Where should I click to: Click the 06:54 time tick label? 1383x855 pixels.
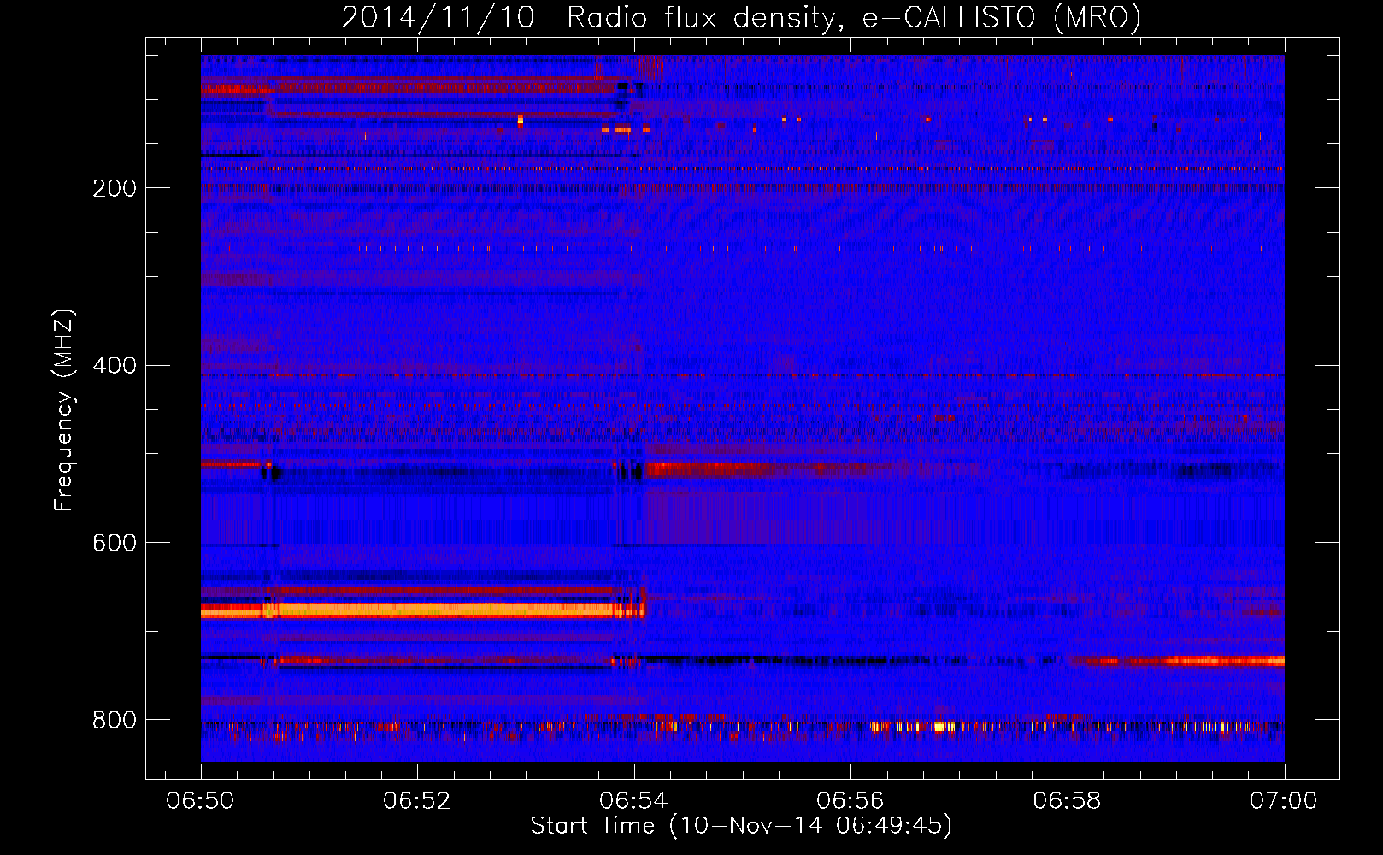pos(633,801)
